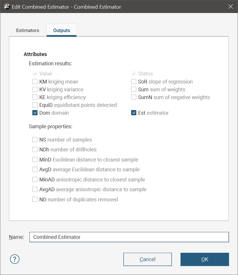The image size is (238, 275).
Task: Confirm with the OK button
Action: [x=204, y=259]
